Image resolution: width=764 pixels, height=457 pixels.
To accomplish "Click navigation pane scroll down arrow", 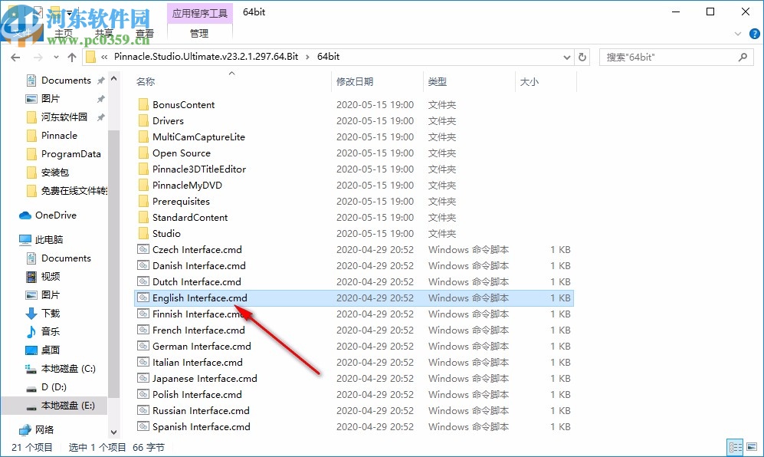I will pos(113,432).
